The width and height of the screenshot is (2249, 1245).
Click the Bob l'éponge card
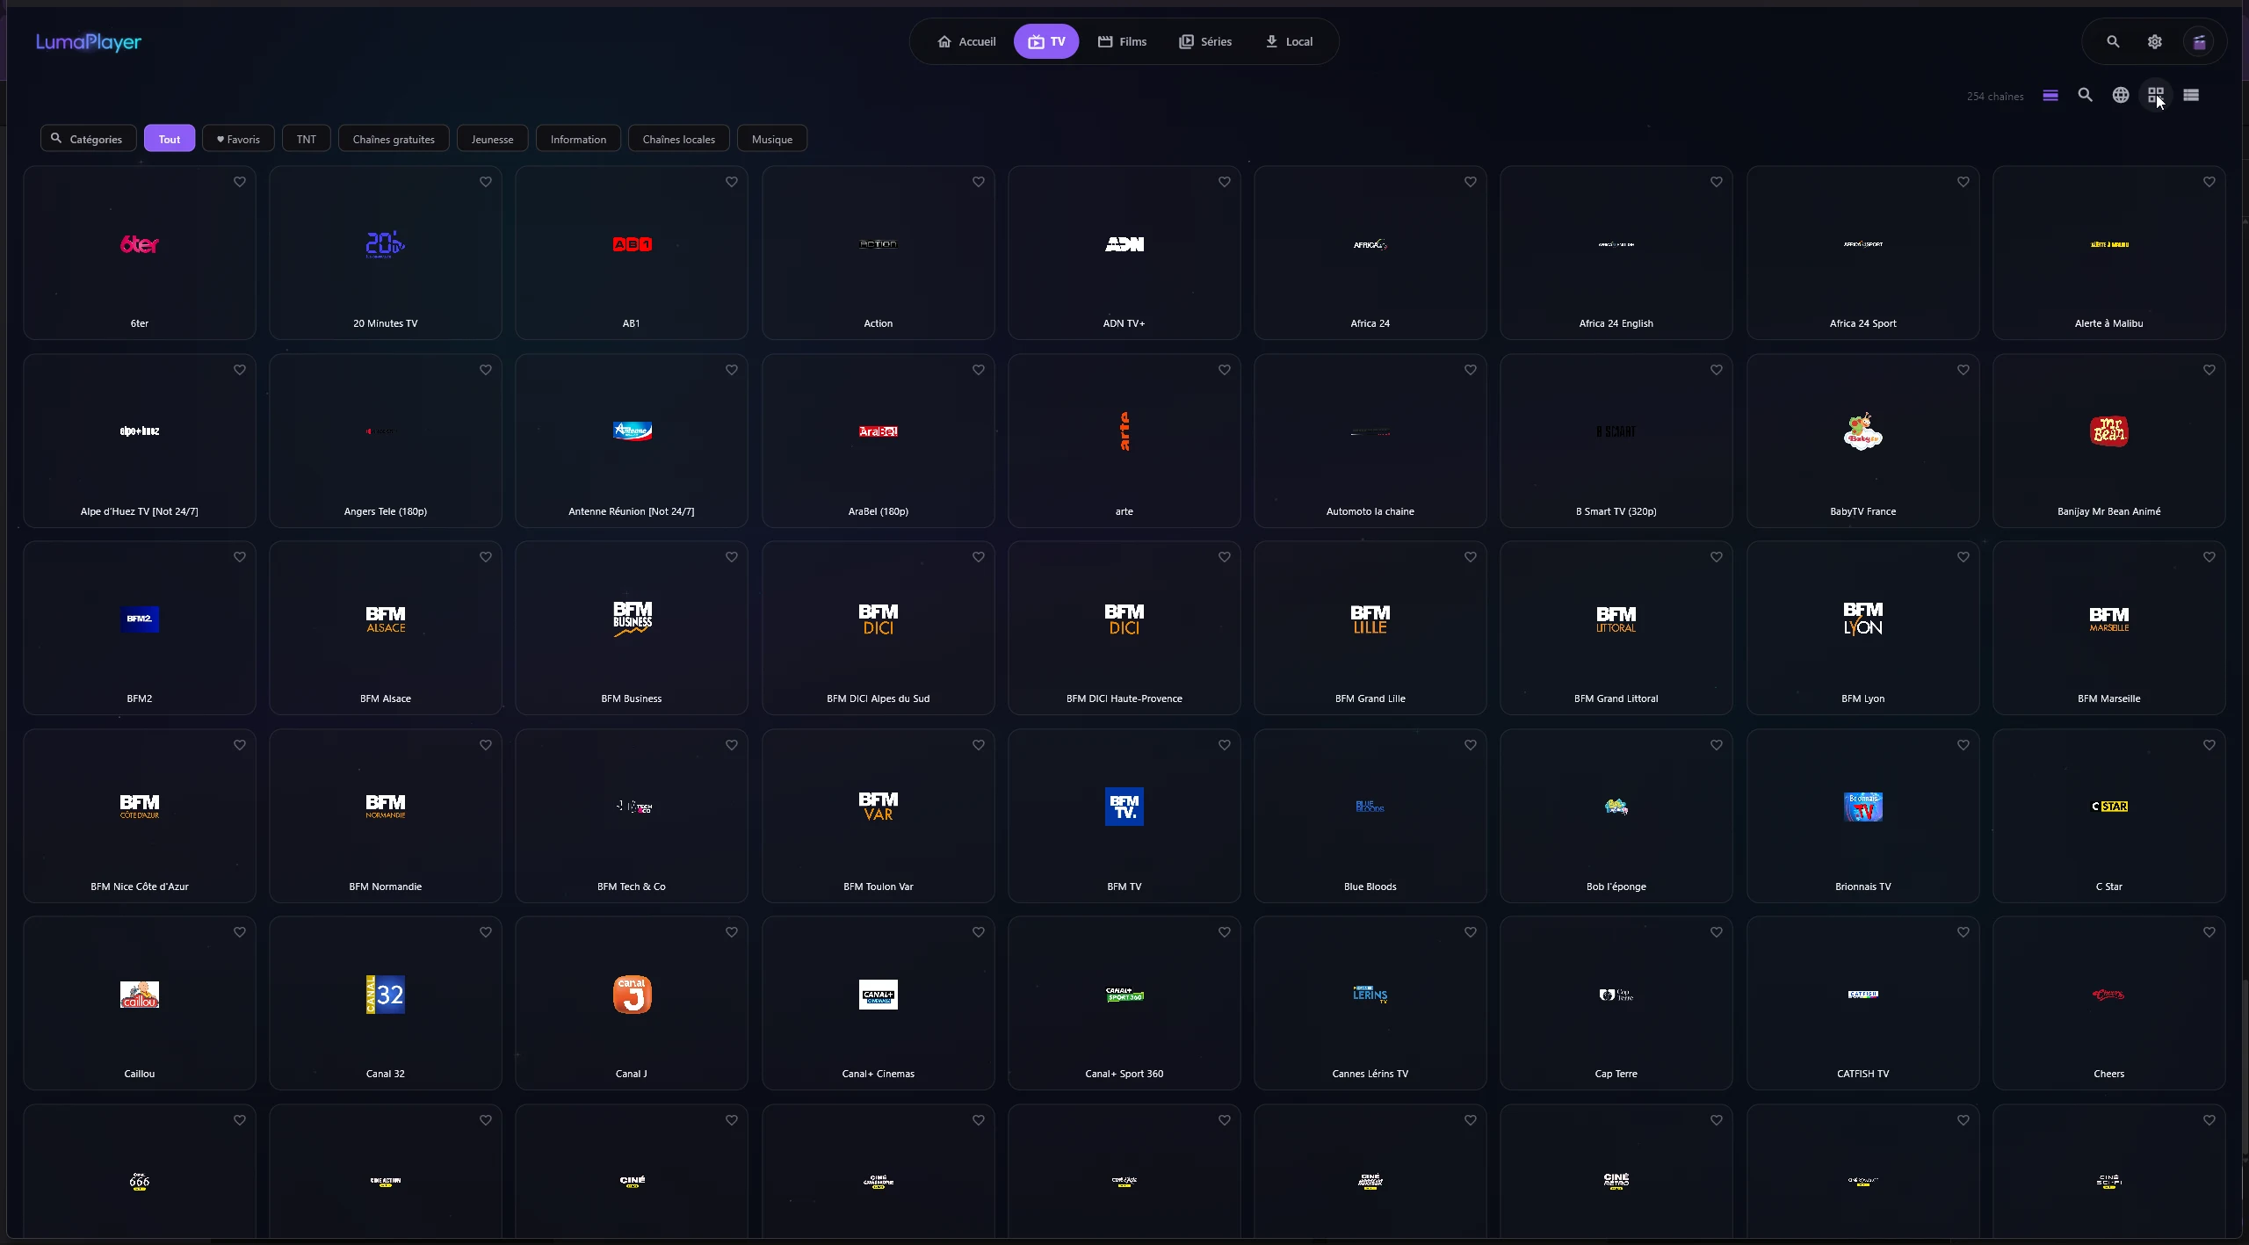tap(1616, 815)
